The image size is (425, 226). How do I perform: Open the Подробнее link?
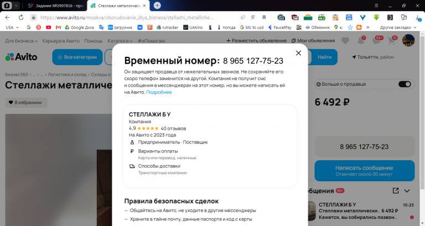tap(159, 92)
